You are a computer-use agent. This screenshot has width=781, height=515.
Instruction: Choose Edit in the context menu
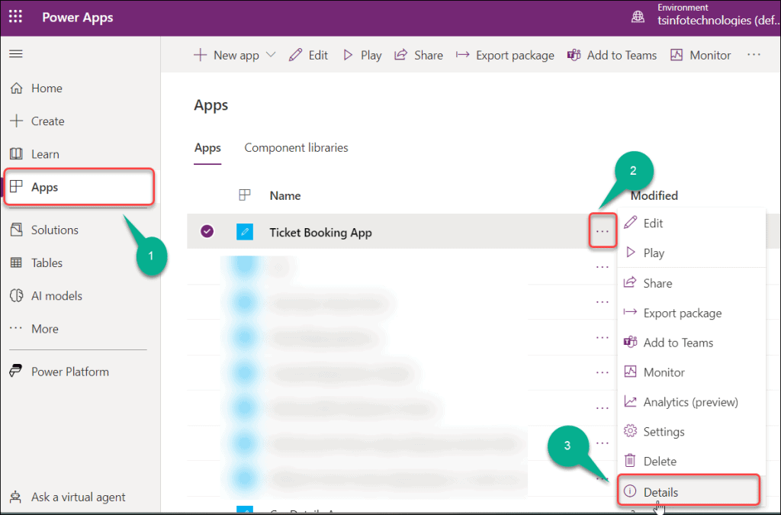pyautogui.click(x=691, y=223)
